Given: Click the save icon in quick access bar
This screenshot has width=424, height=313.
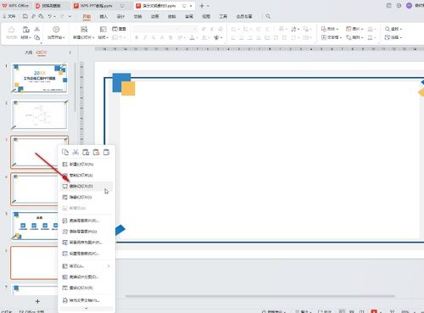Looking at the screenshot, I should (x=25, y=16).
